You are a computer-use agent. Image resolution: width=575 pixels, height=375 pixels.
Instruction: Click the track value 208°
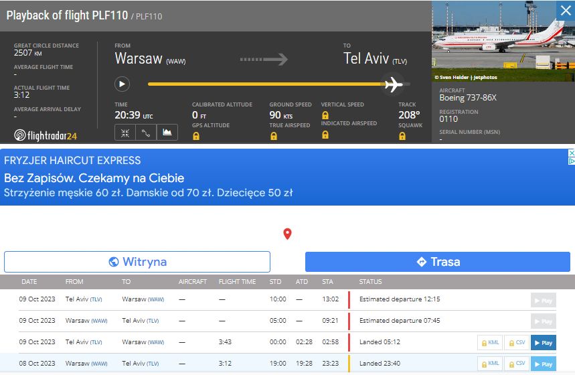pyautogui.click(x=409, y=115)
